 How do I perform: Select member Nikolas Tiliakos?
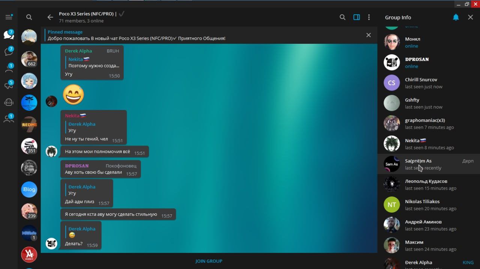429,205
